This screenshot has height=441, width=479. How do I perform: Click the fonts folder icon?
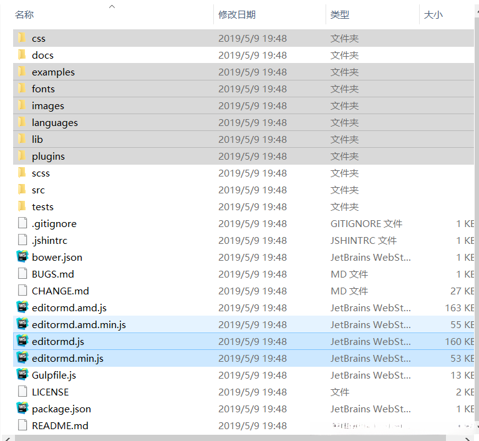(x=22, y=89)
